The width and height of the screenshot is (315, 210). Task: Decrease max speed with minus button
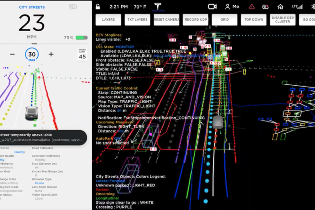(x=12, y=54)
